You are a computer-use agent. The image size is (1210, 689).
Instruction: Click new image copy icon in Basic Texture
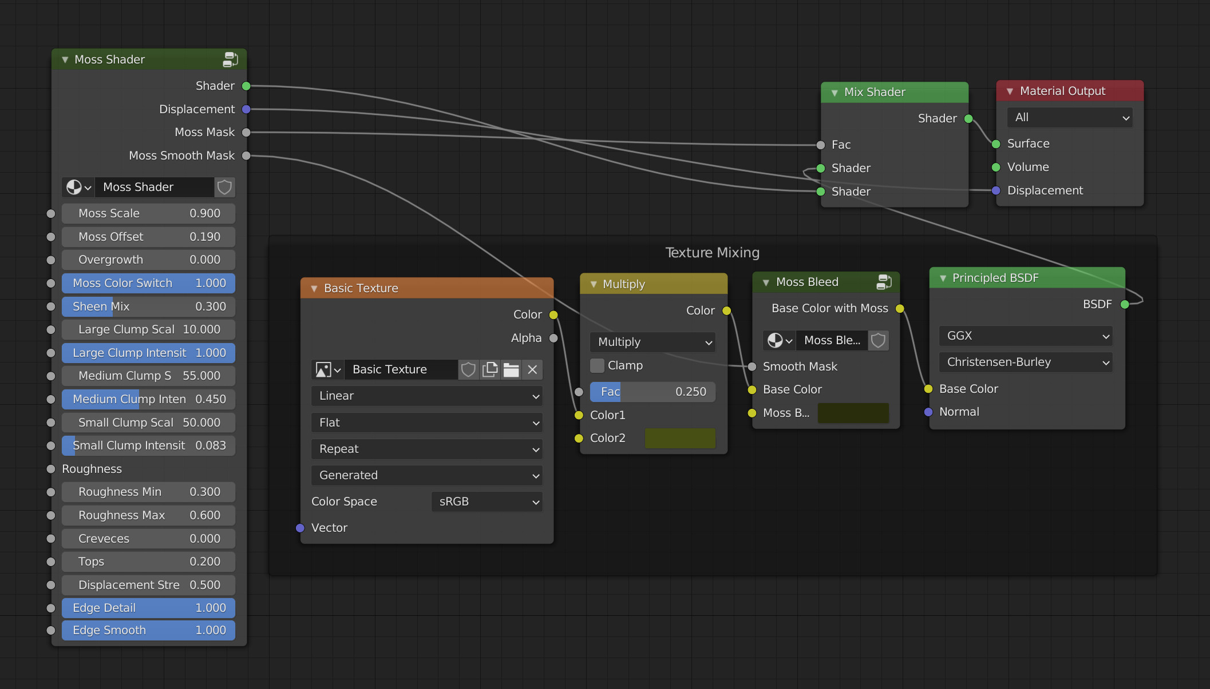click(490, 369)
